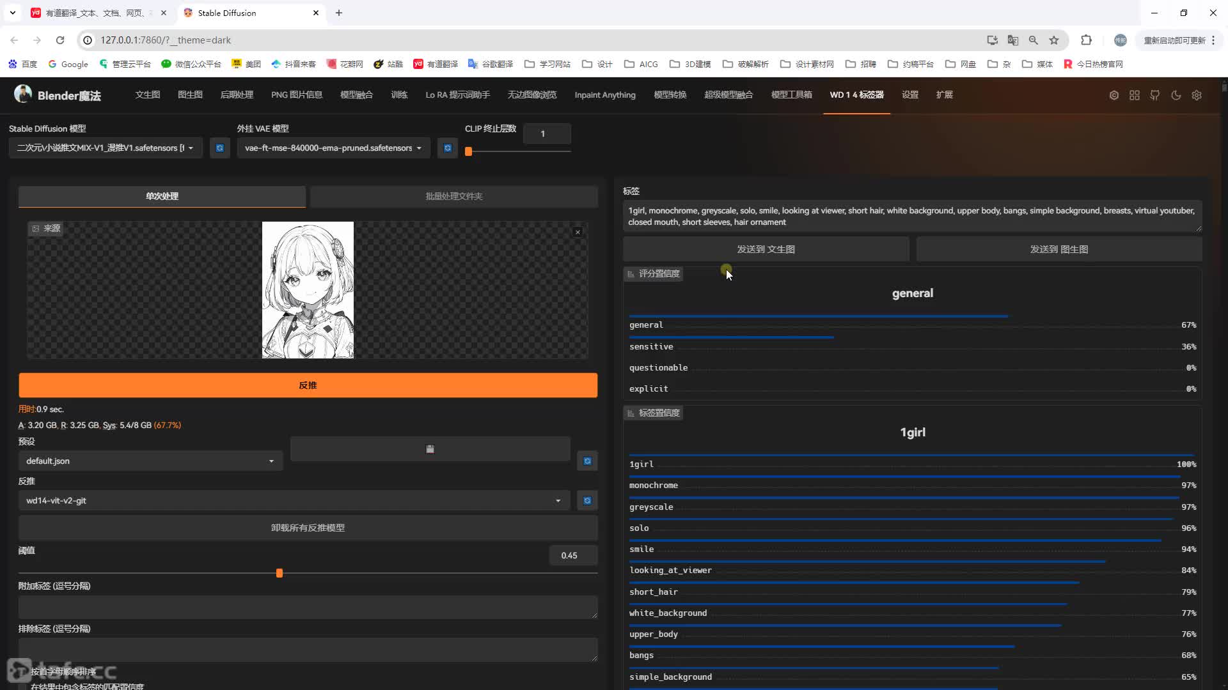Image resolution: width=1228 pixels, height=690 pixels.
Task: Click the browser zoom magnifier icon
Action: point(1034,40)
